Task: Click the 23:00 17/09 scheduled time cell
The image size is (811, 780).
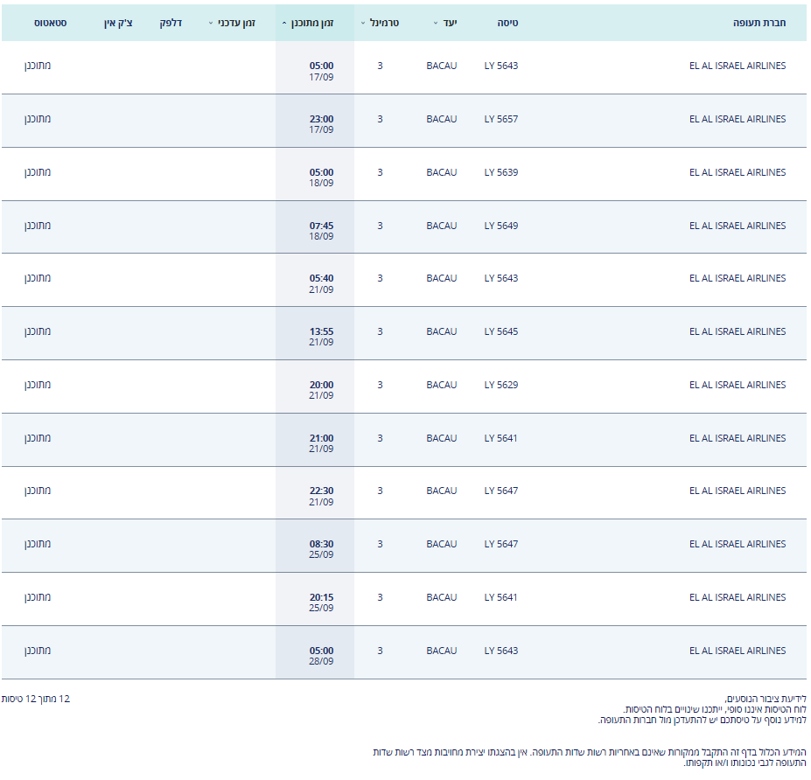Action: (320, 124)
